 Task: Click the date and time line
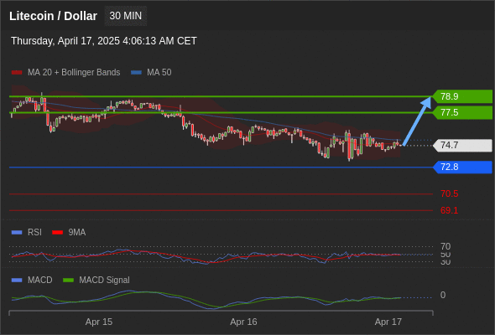104,41
